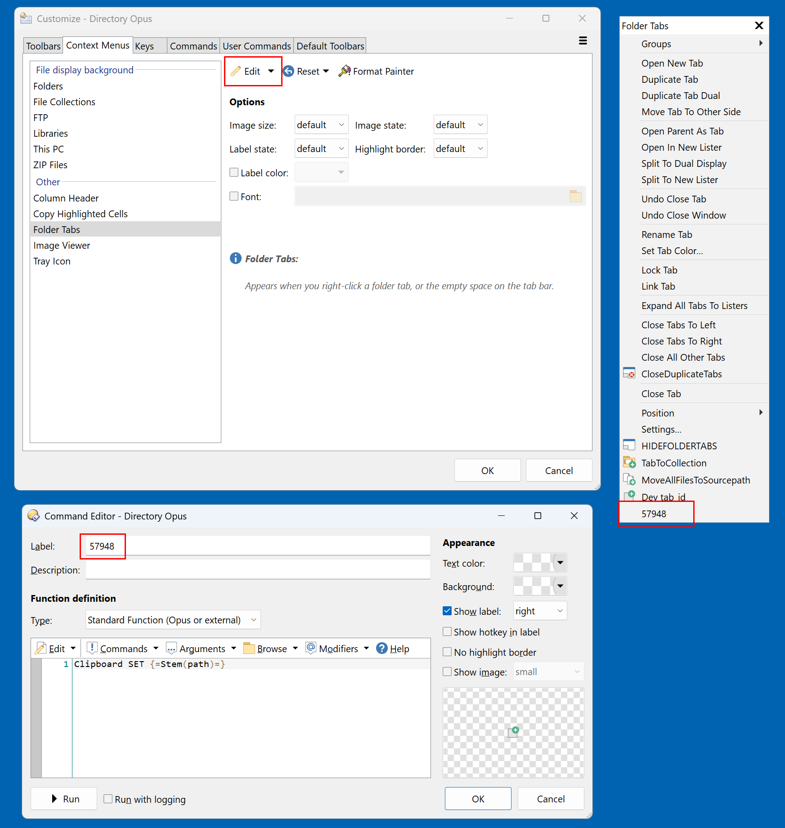Image resolution: width=785 pixels, height=828 pixels.
Task: Open the Highlight border dropdown
Action: point(460,149)
